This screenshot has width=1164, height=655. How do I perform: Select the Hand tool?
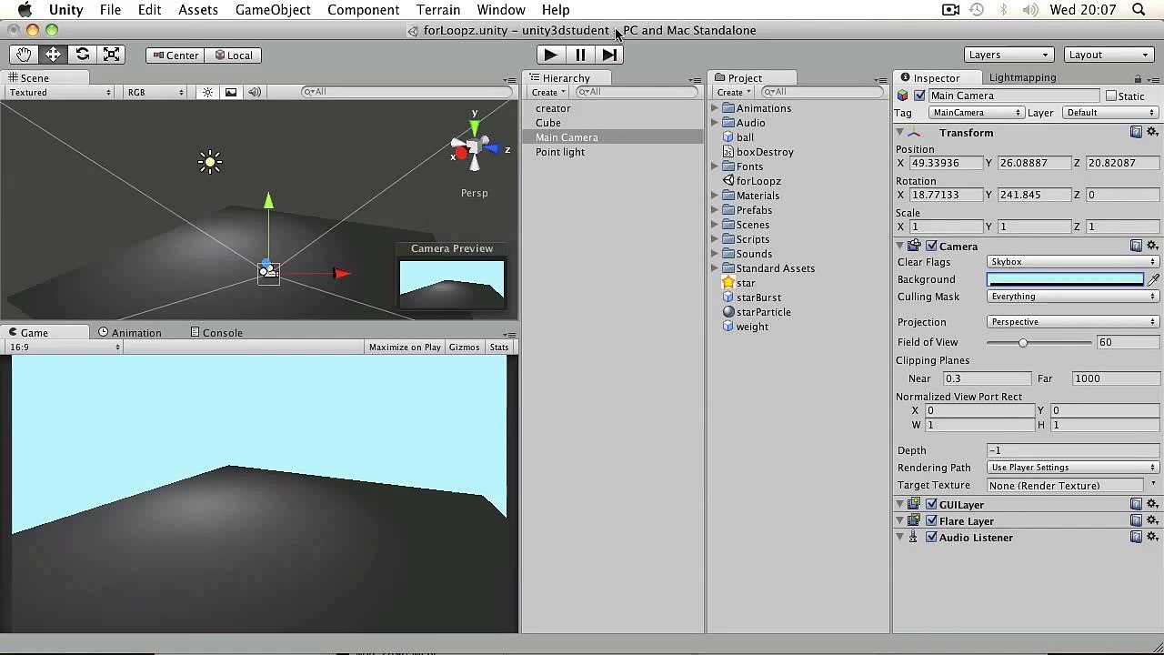tap(24, 55)
